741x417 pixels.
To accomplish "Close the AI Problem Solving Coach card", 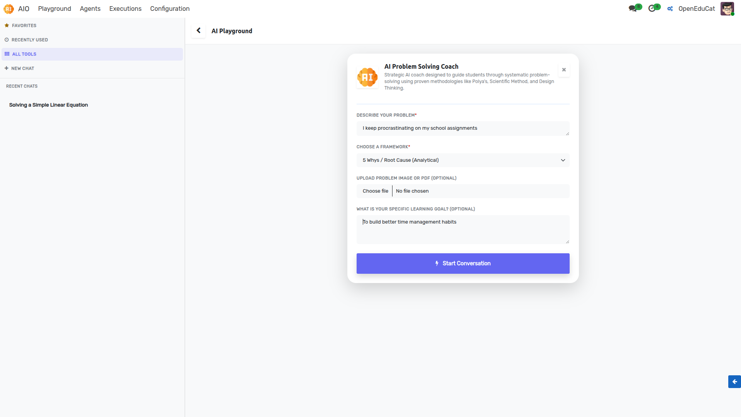I will (x=564, y=70).
